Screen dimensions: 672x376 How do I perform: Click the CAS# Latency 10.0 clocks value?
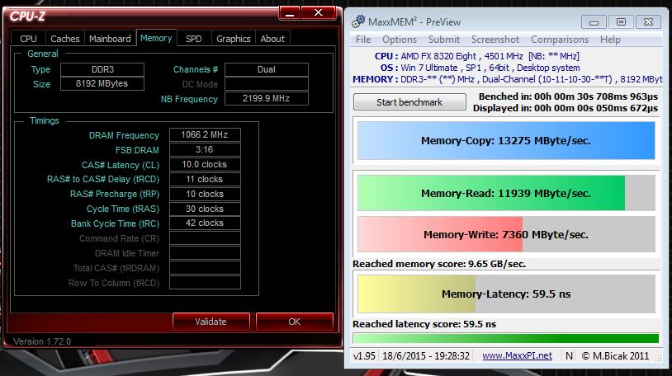pos(205,164)
